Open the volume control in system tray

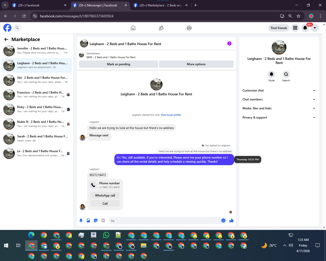[291, 245]
